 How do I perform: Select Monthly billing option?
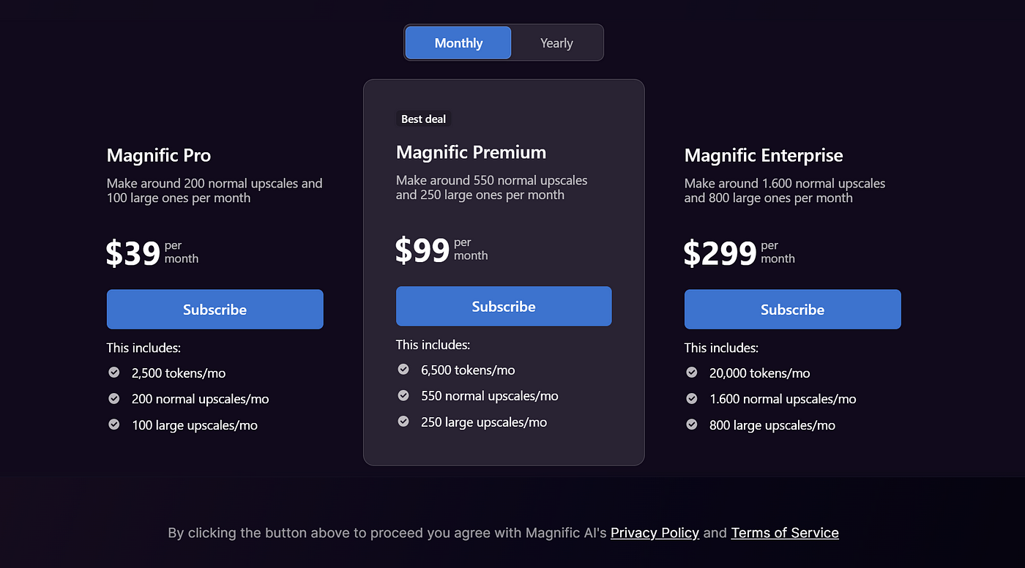(x=458, y=43)
